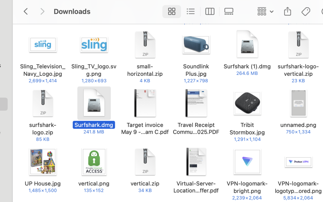Switch to column view
Screen dimensions: 323x202
210,11
